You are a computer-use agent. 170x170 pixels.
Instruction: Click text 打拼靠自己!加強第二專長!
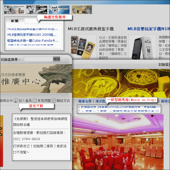pos(35,146)
